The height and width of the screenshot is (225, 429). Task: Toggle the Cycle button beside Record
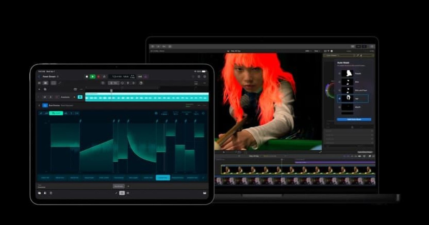(x=104, y=76)
